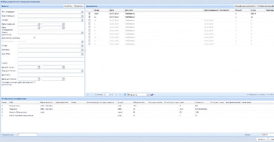Click Форма выпуска column header in specifications grid

pos(47,103)
